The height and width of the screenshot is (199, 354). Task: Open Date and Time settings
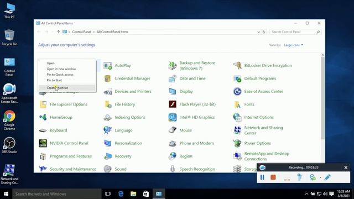(x=187, y=78)
